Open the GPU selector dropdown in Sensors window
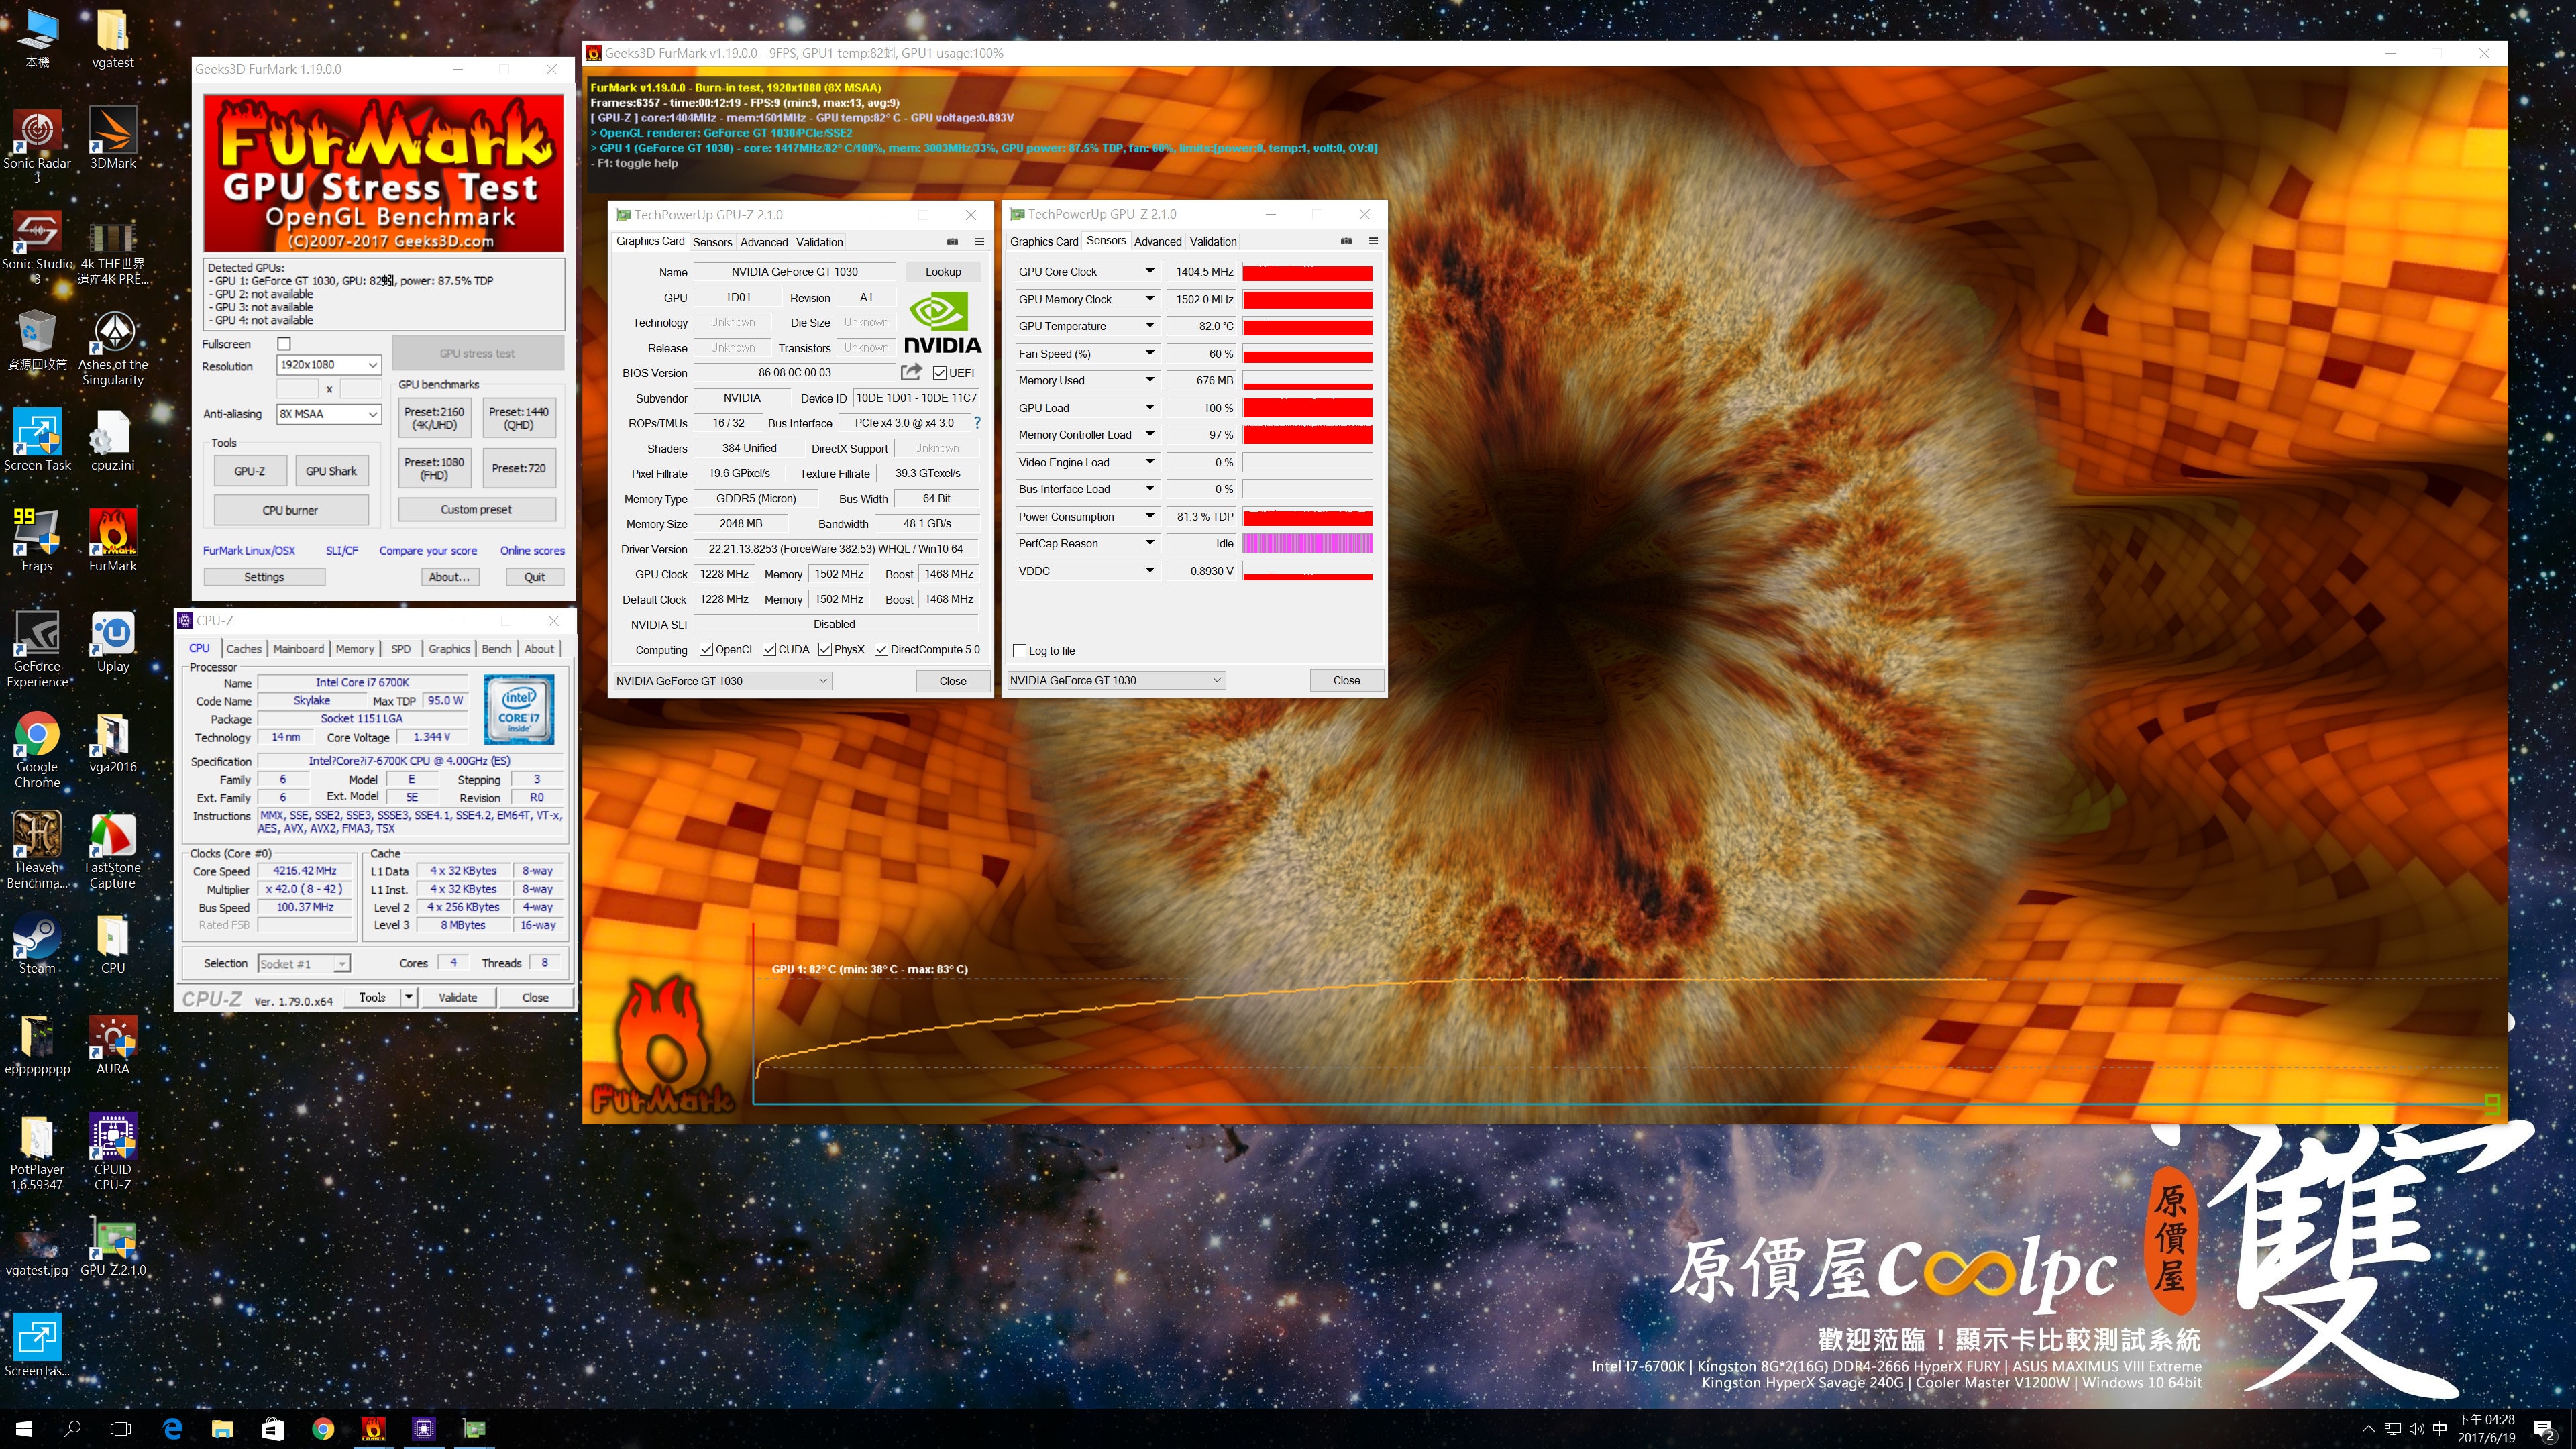Viewport: 2576px width, 1449px height. [1116, 680]
